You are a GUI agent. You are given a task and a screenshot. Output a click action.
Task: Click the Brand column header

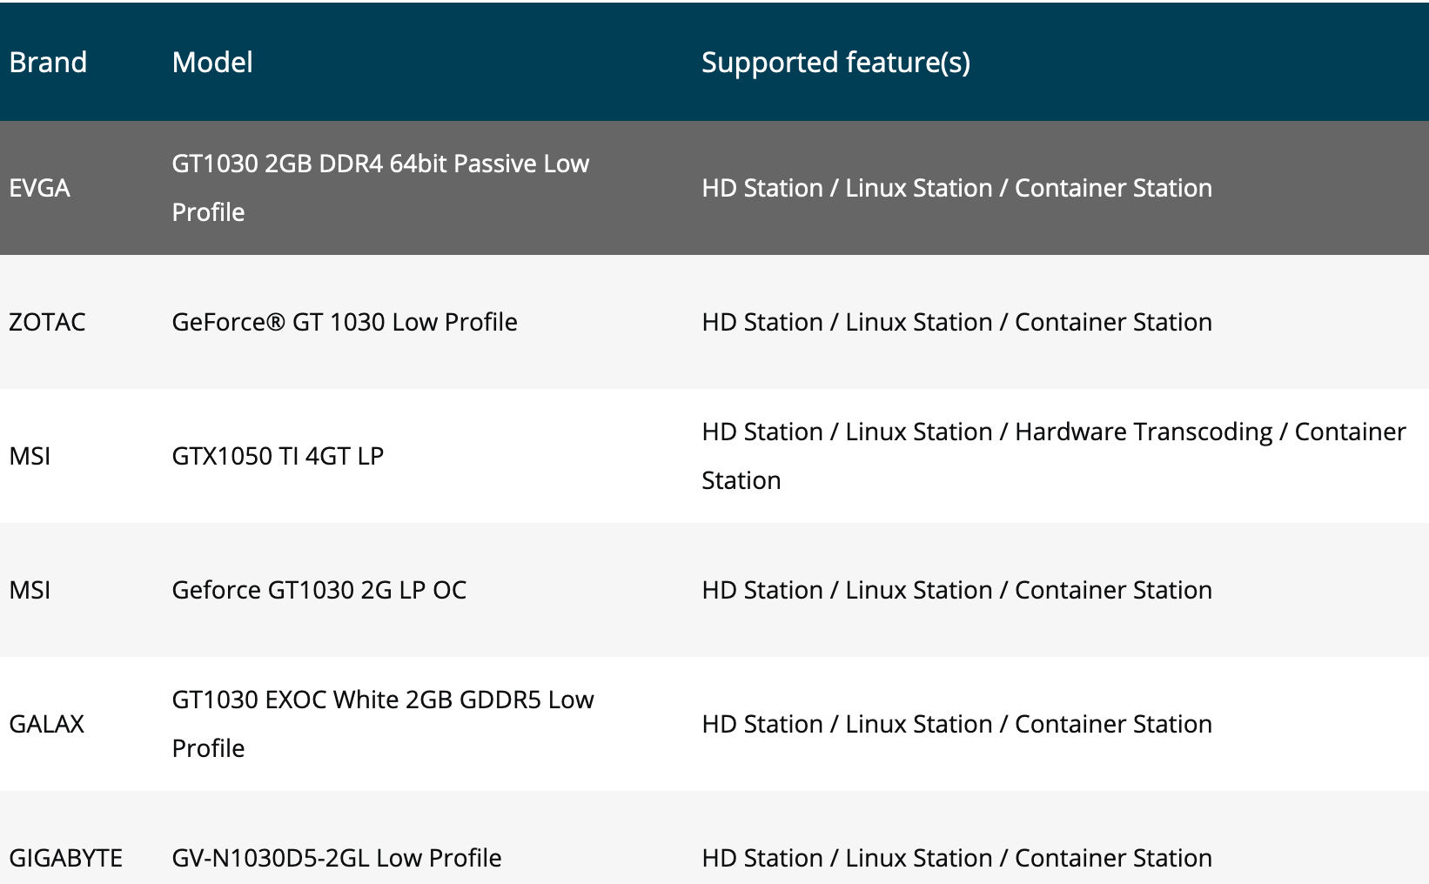pyautogui.click(x=48, y=63)
